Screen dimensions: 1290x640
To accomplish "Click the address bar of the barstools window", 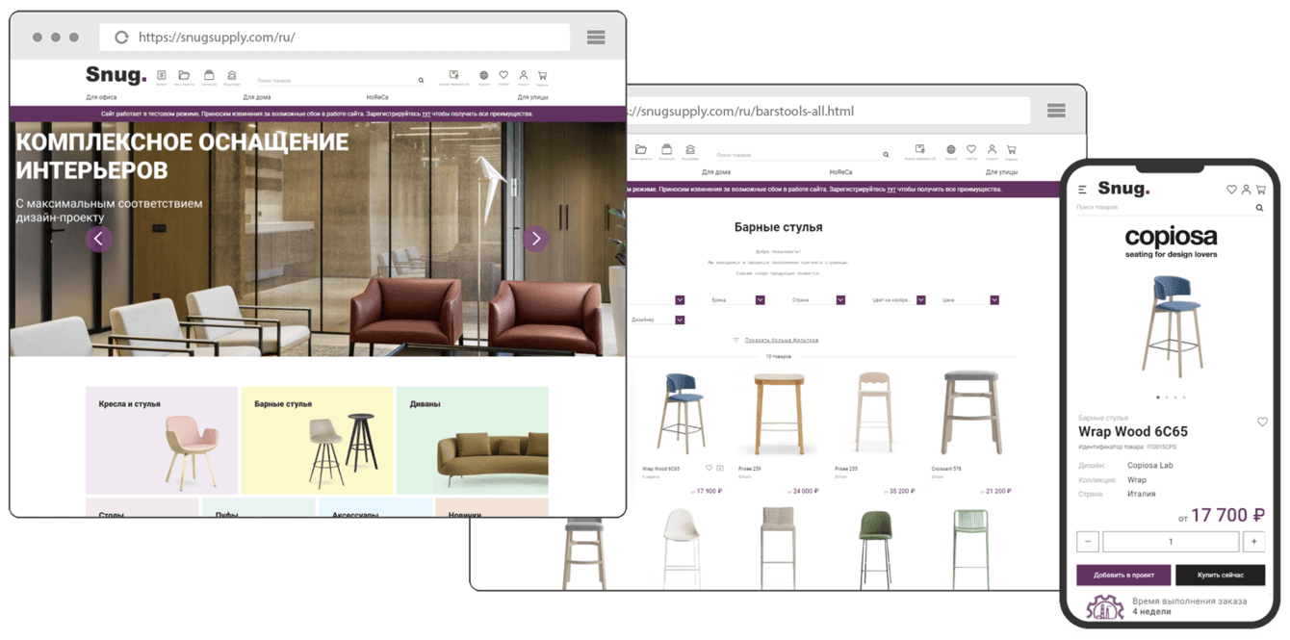I will (x=829, y=111).
